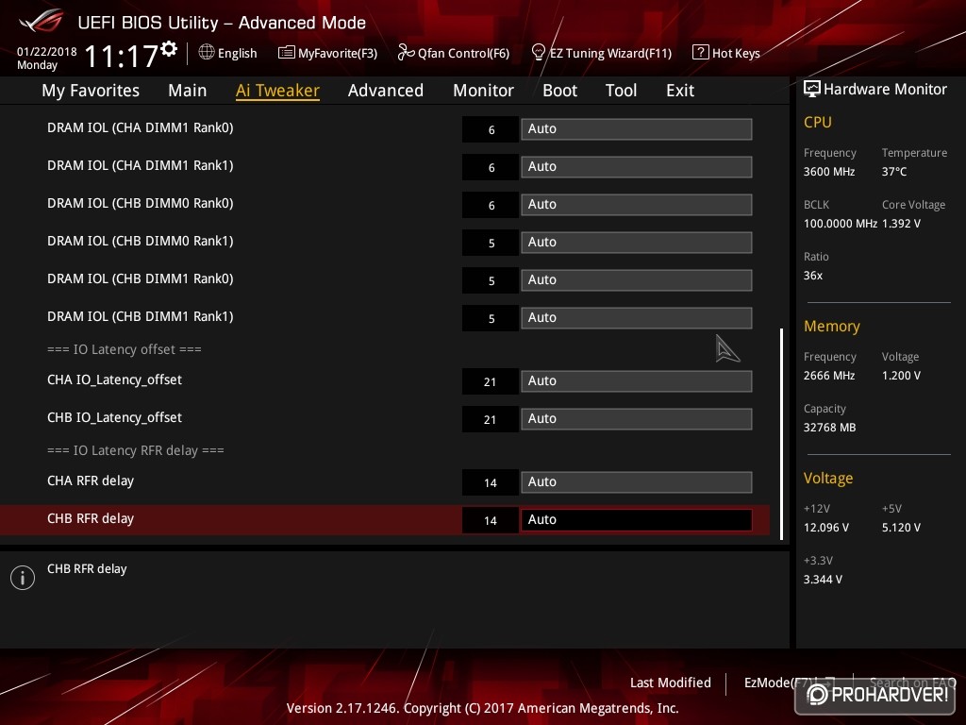
Task: Open MyFavorite(F3) menu
Action: click(338, 53)
